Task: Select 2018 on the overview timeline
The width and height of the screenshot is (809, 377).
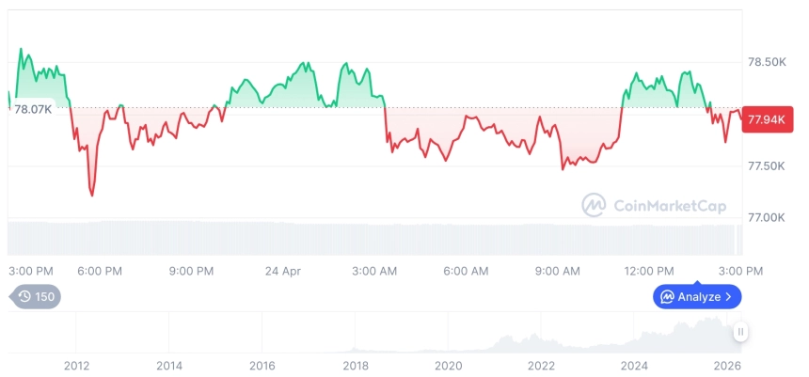Action: 356,366
